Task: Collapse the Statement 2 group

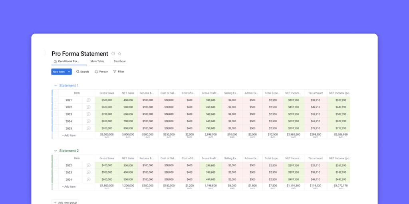Action: (x=55, y=151)
